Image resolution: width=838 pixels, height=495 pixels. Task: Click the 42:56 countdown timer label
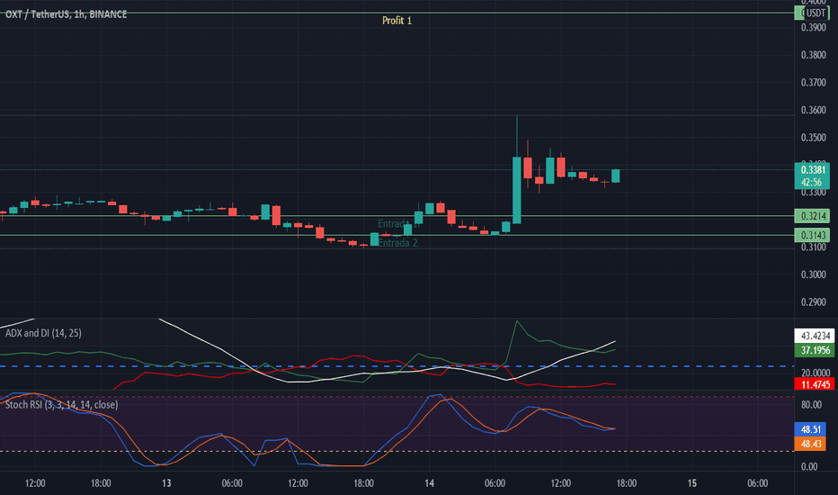pos(812,183)
